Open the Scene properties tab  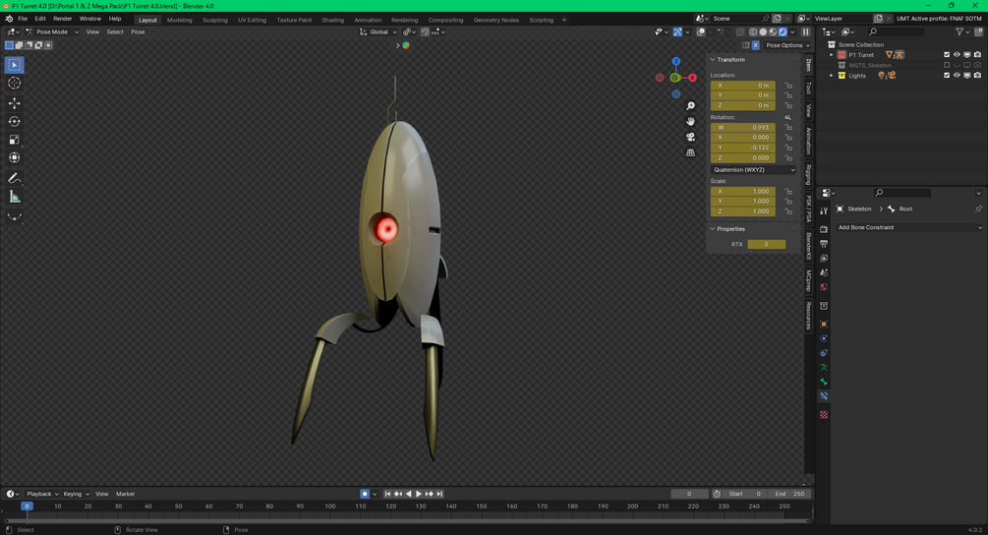(824, 272)
